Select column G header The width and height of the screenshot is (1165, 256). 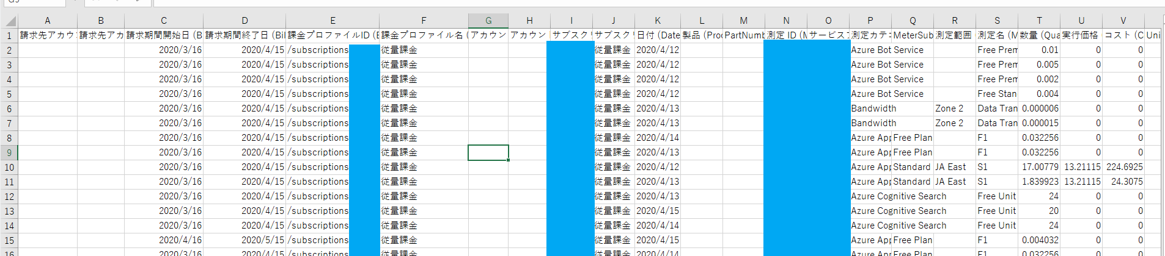click(488, 21)
